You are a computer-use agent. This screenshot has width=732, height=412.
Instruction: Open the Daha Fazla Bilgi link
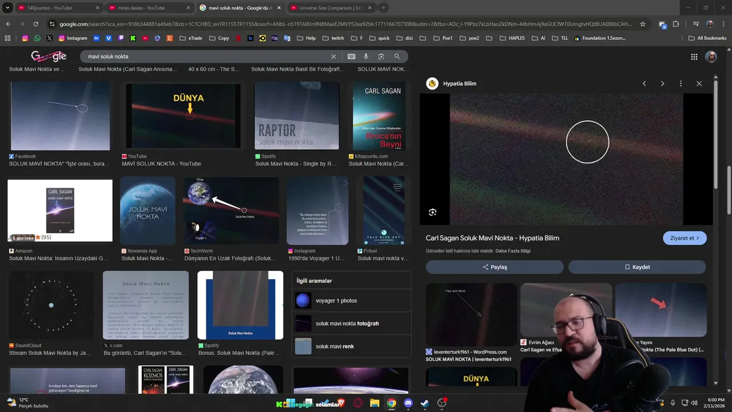click(513, 251)
